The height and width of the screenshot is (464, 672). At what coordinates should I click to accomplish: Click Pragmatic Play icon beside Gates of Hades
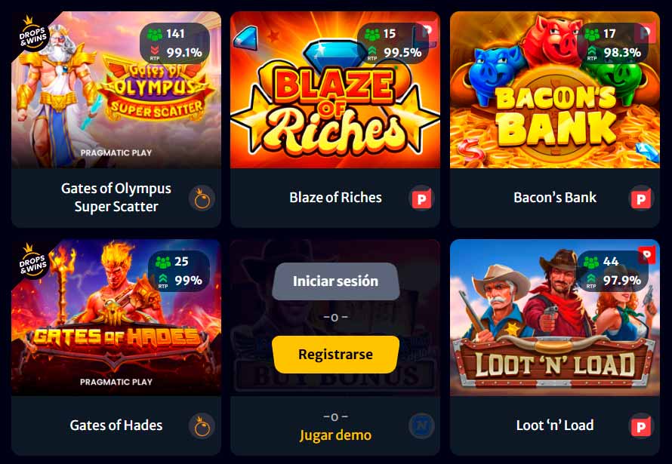pyautogui.click(x=202, y=426)
